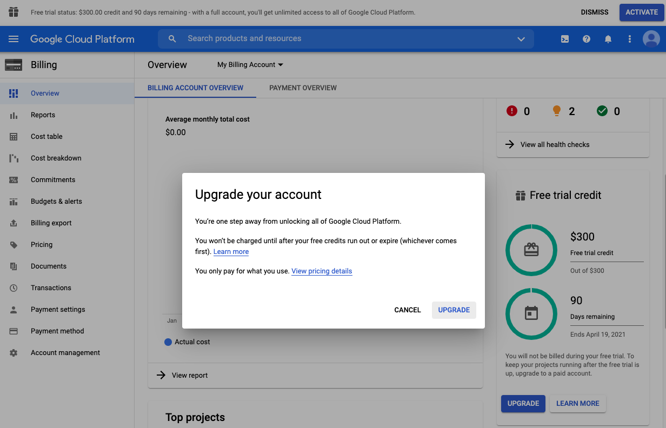Open notifications bell

(x=608, y=39)
